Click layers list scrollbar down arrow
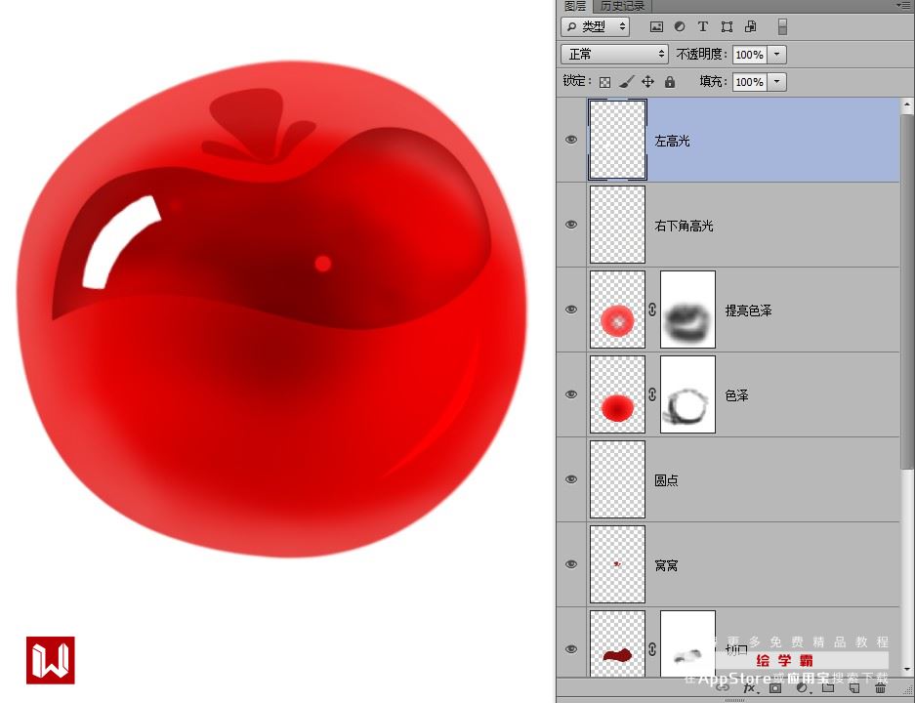Screen dimensions: 915x703 point(907,669)
